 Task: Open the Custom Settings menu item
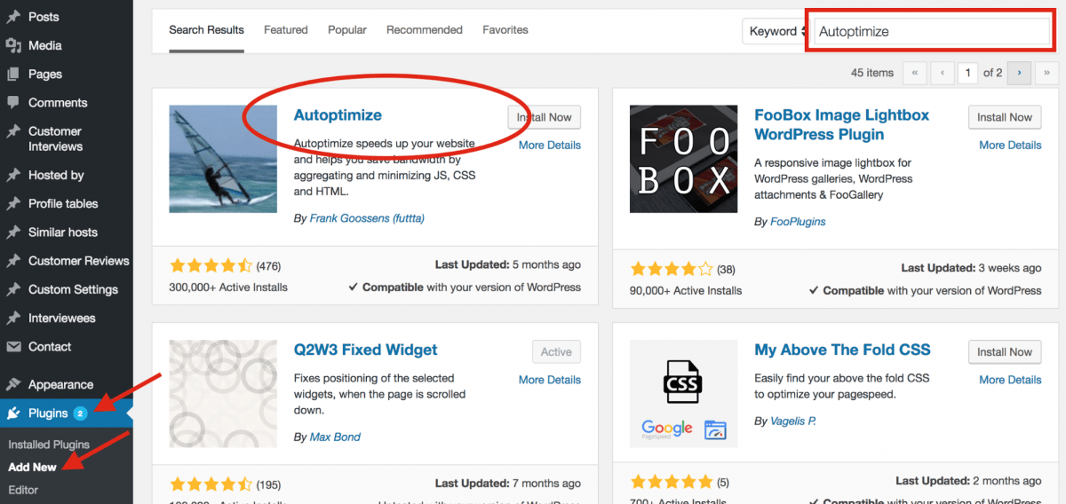73,289
